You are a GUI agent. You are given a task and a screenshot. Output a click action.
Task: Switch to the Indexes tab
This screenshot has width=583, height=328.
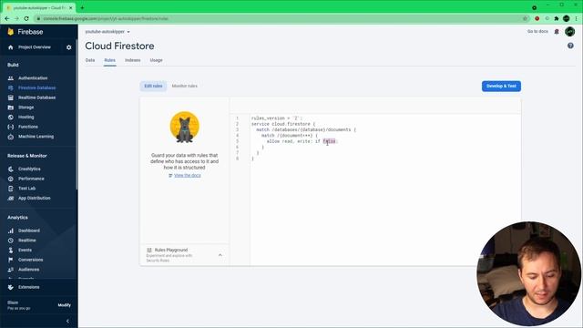tap(133, 60)
